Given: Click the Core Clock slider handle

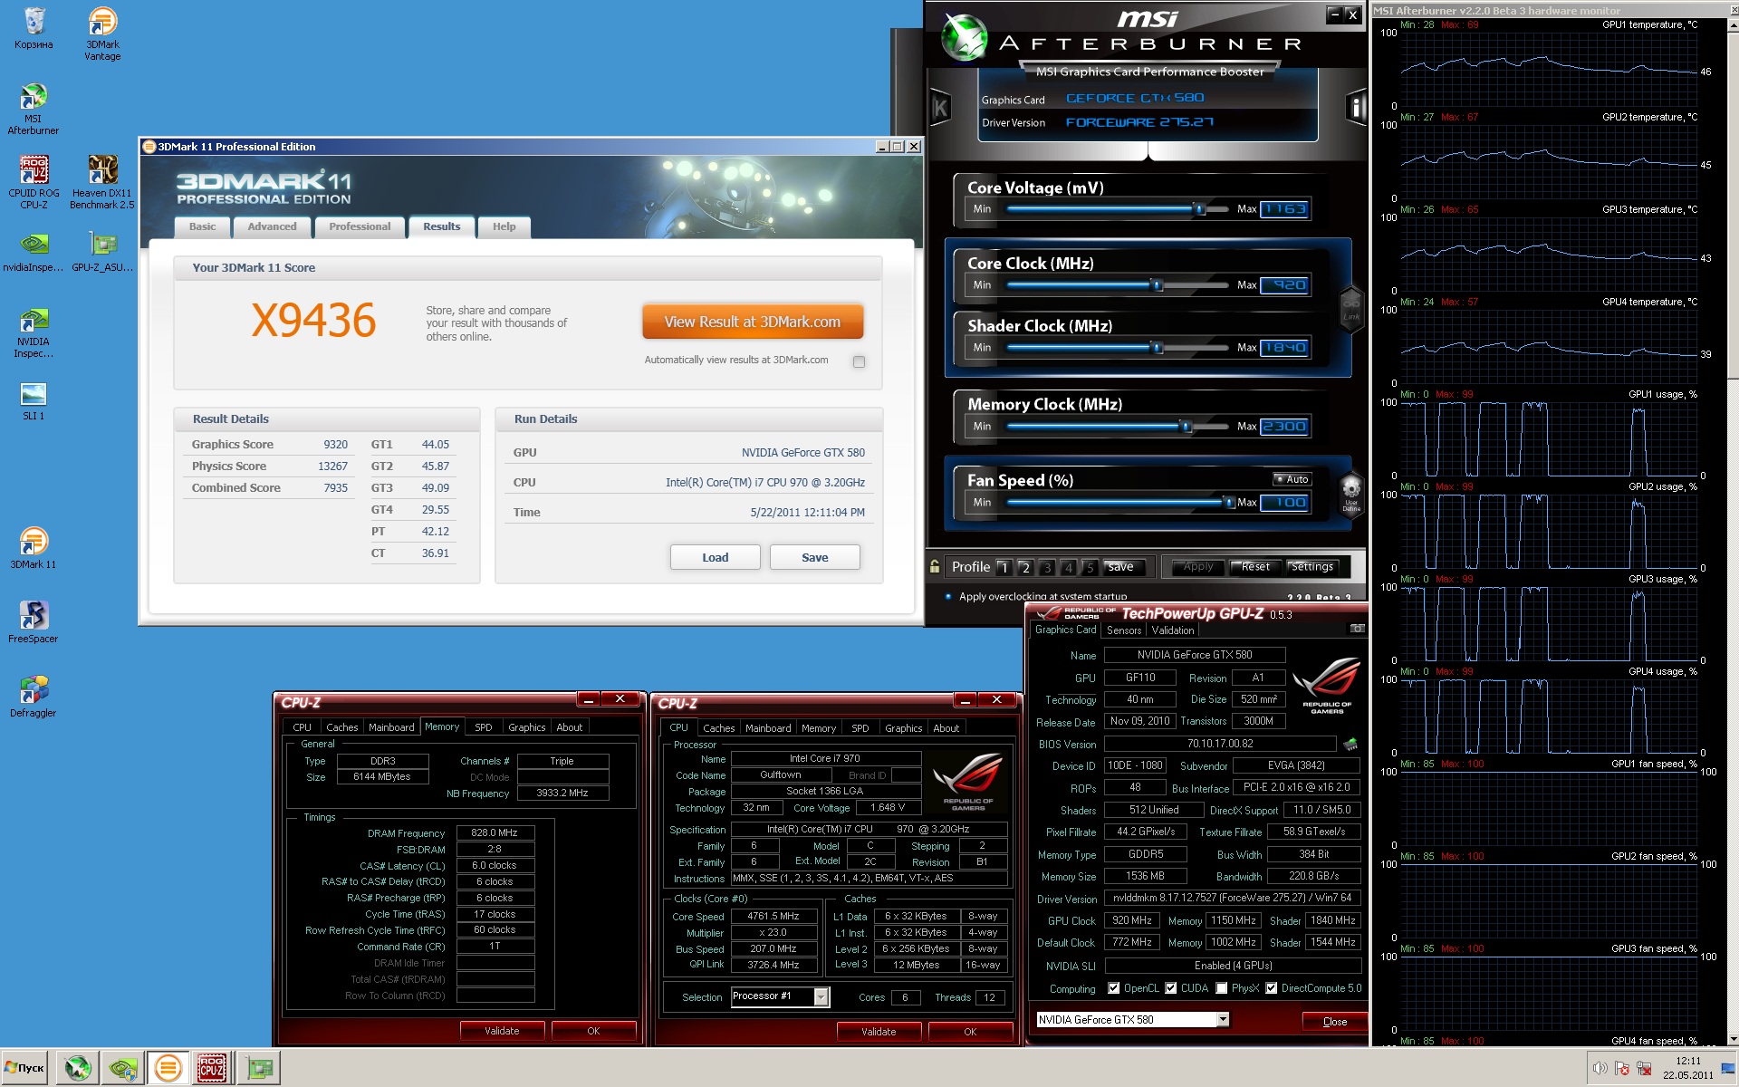Looking at the screenshot, I should (1157, 285).
